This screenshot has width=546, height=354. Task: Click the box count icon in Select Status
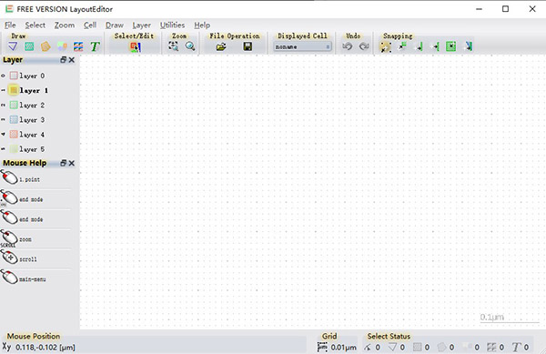pyautogui.click(x=417, y=347)
